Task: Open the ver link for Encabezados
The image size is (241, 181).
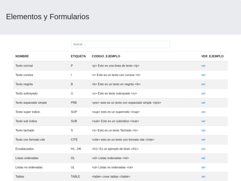Action: 203,149
